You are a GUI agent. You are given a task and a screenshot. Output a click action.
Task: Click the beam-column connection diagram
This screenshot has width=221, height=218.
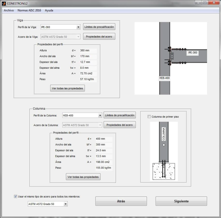tap(171, 58)
